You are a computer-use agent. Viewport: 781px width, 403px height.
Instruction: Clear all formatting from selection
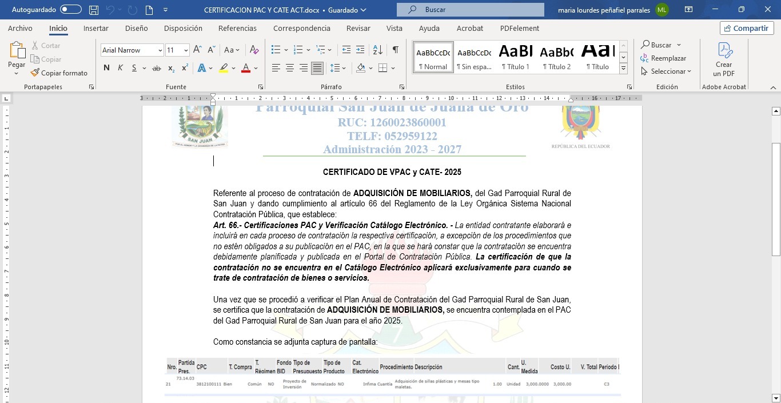254,50
